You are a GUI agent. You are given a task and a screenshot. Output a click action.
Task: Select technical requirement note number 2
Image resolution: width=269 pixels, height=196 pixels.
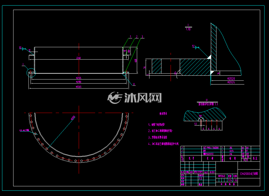[160, 131]
